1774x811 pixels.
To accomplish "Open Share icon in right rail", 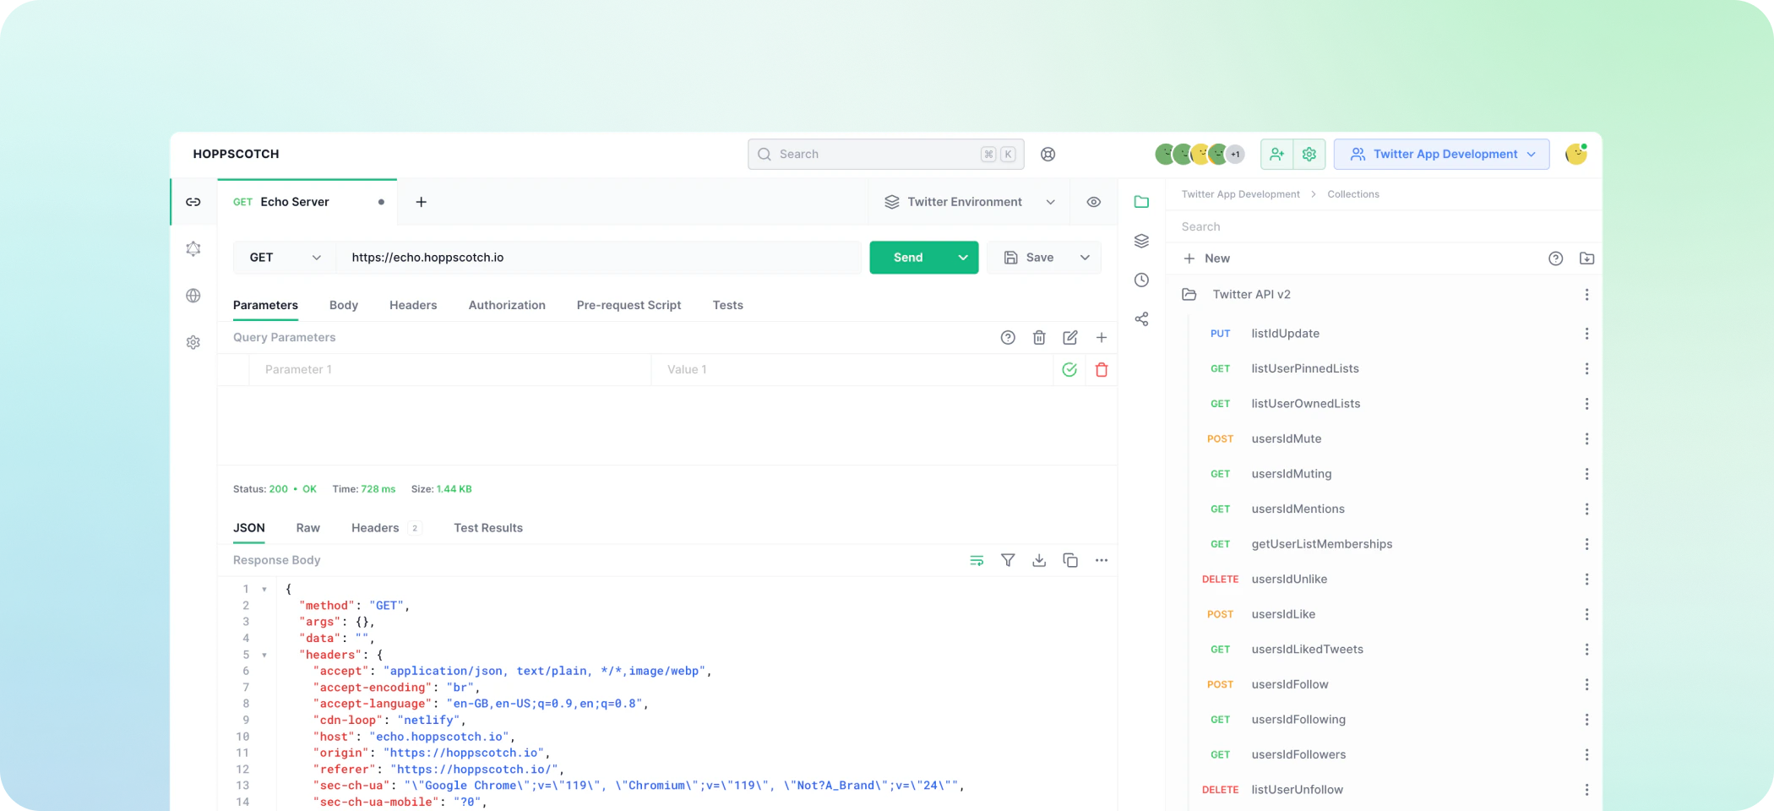I will pyautogui.click(x=1142, y=319).
